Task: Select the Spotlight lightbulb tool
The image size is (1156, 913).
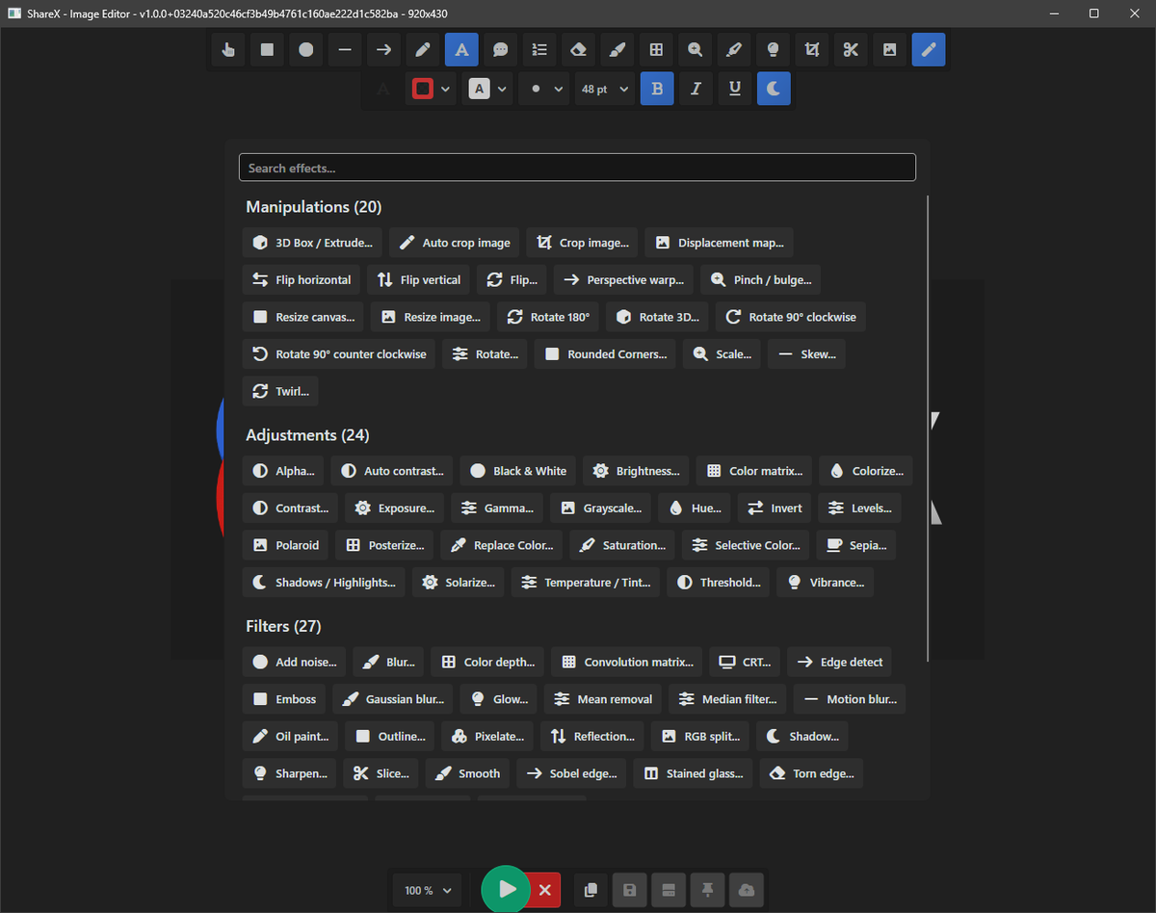Action: (x=773, y=49)
